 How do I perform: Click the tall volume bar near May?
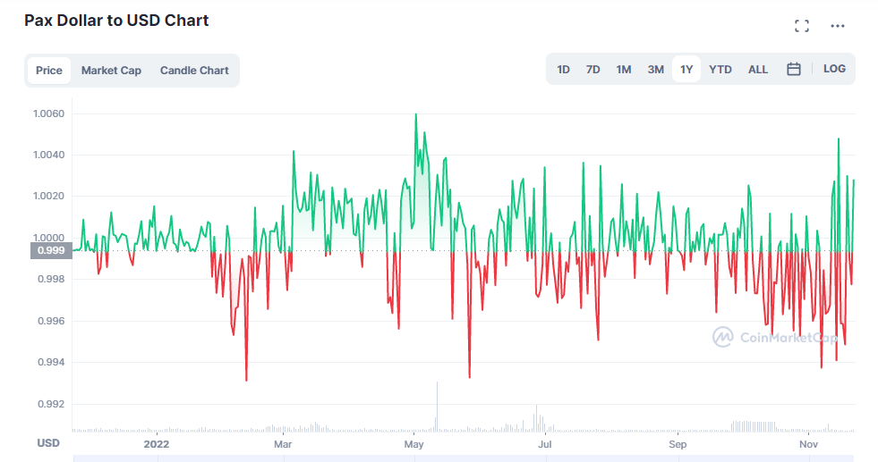[437, 407]
